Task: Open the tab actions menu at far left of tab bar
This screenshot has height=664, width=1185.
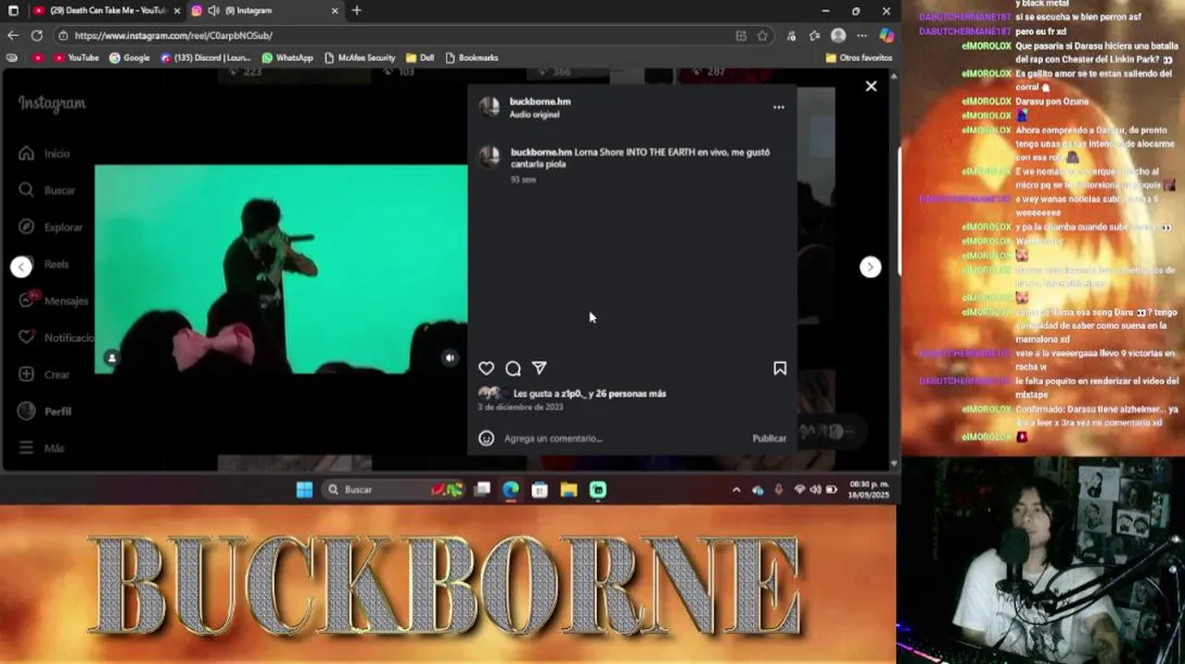Action: click(13, 10)
